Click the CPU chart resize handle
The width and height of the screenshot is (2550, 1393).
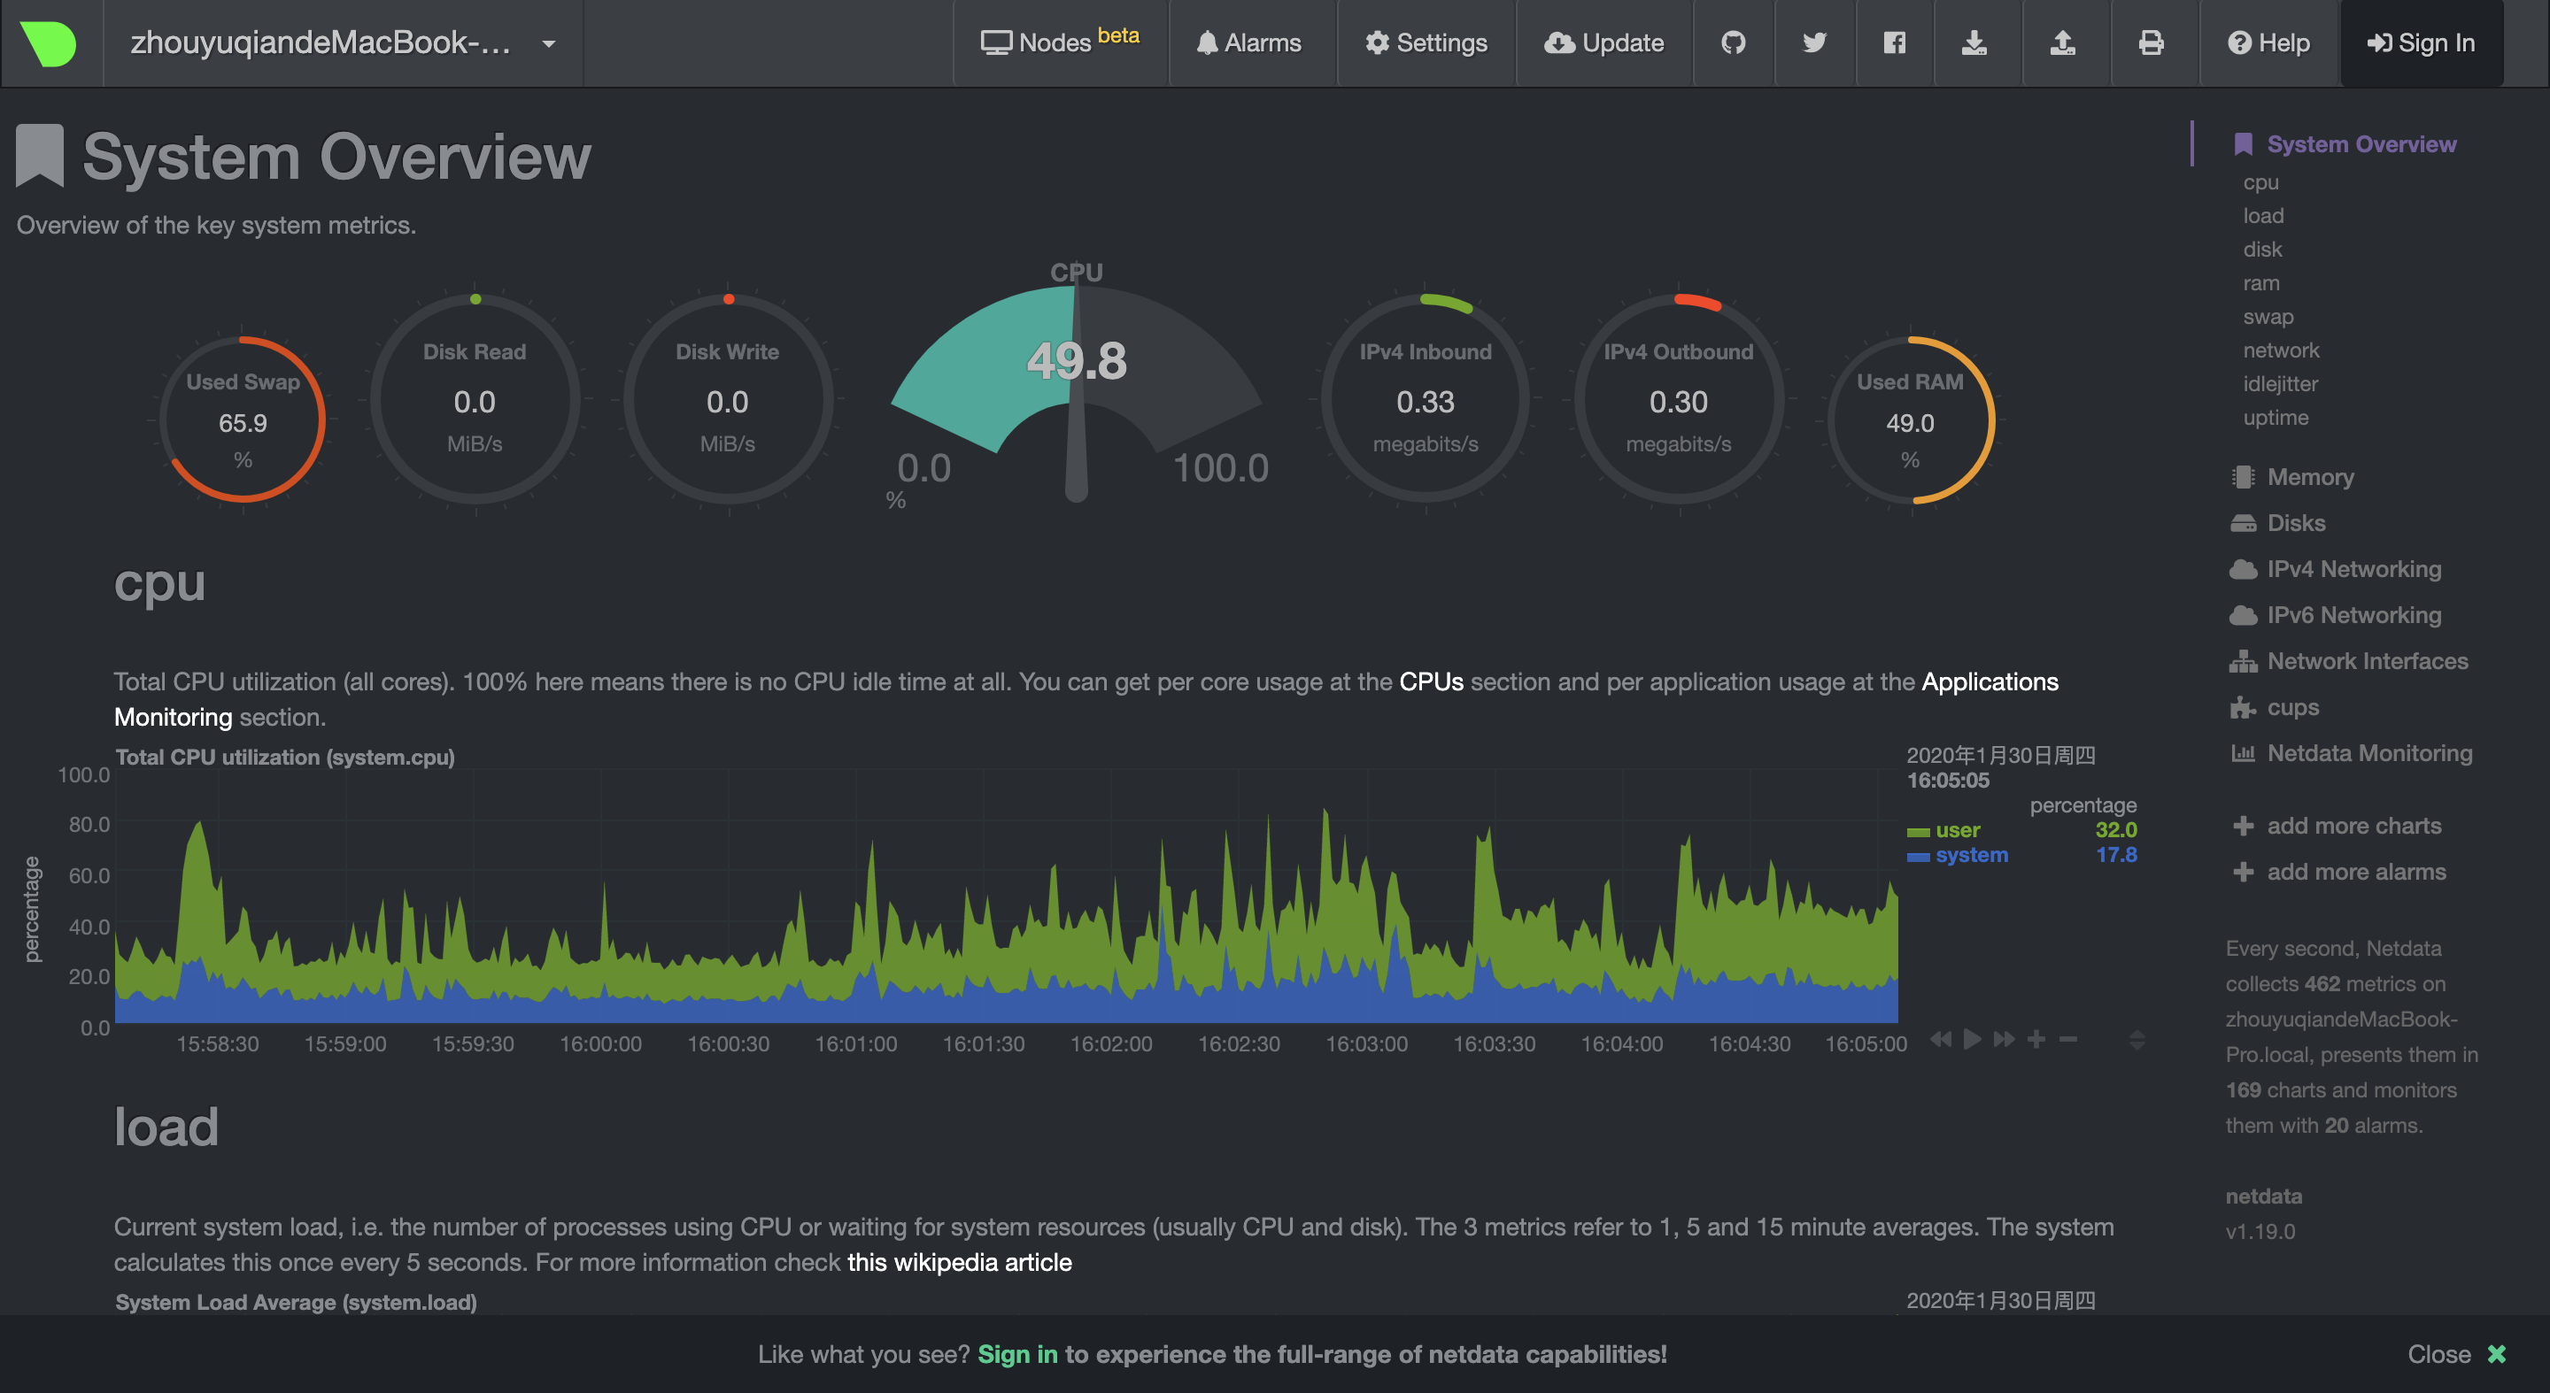click(x=2137, y=1039)
